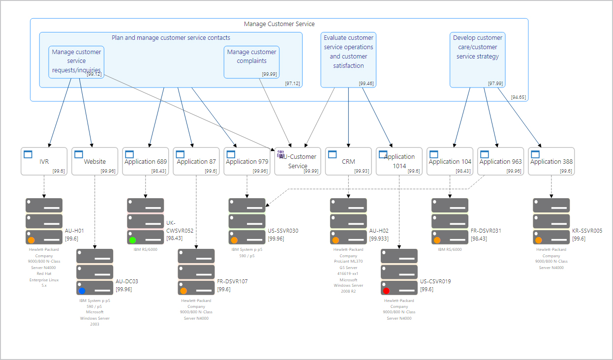Click the green status dot on UK-CWSVR052
Image resolution: width=613 pixels, height=360 pixels.
133,240
